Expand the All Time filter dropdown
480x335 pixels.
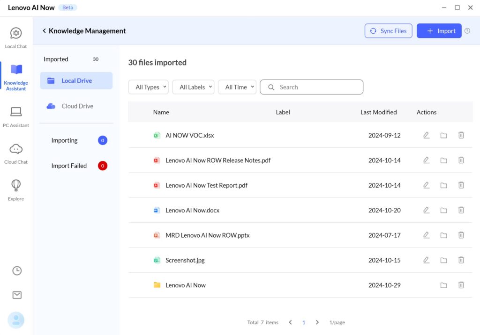tap(237, 87)
